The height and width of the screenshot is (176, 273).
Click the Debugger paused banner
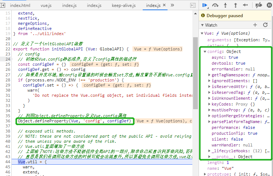[x=235, y=16]
